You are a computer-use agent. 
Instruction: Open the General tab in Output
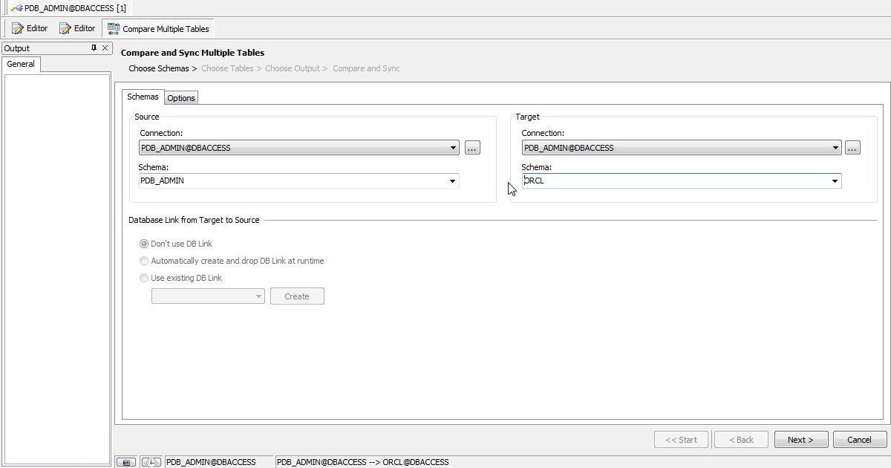pyautogui.click(x=21, y=64)
